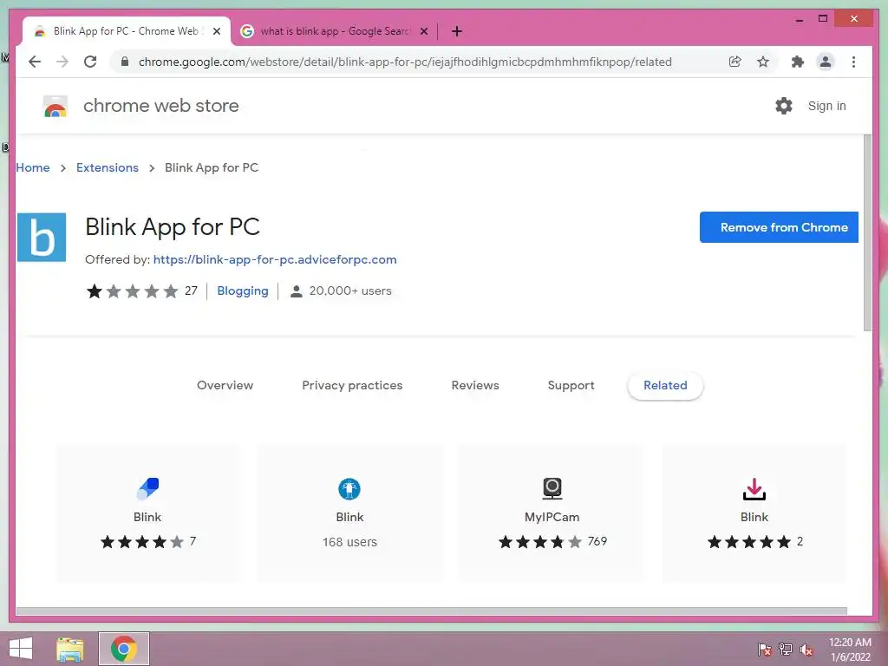The image size is (888, 666).
Task: Go to Home breadcrumb
Action: (x=33, y=167)
